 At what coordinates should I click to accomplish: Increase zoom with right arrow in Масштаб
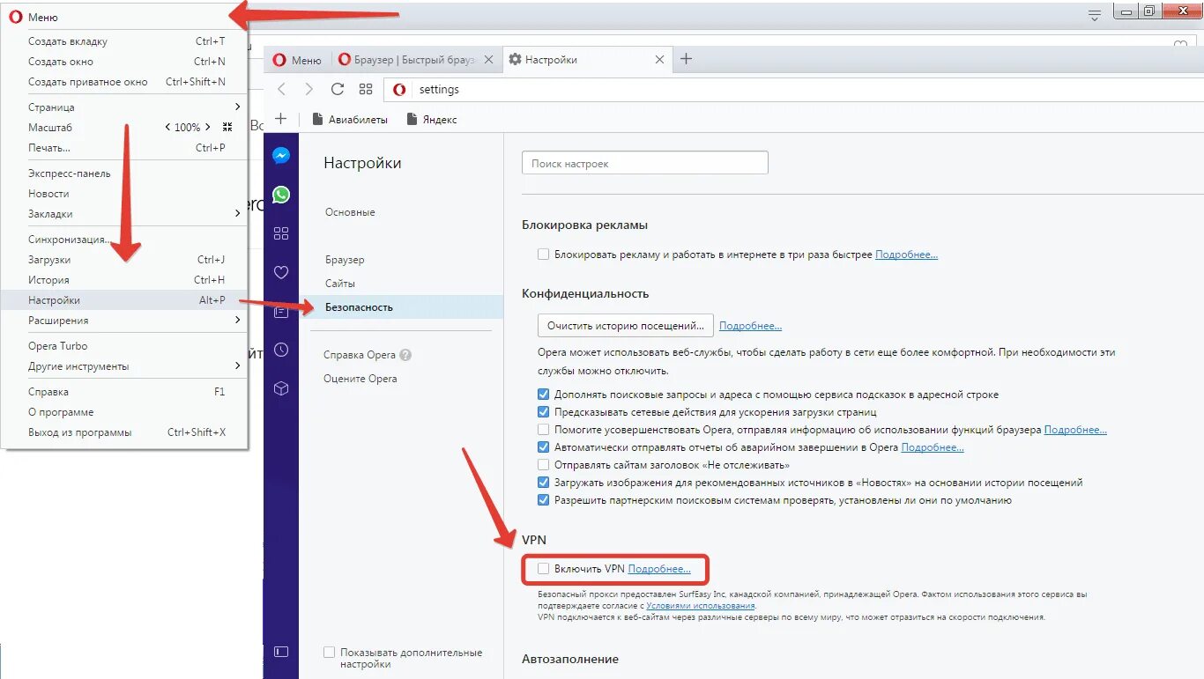(208, 128)
